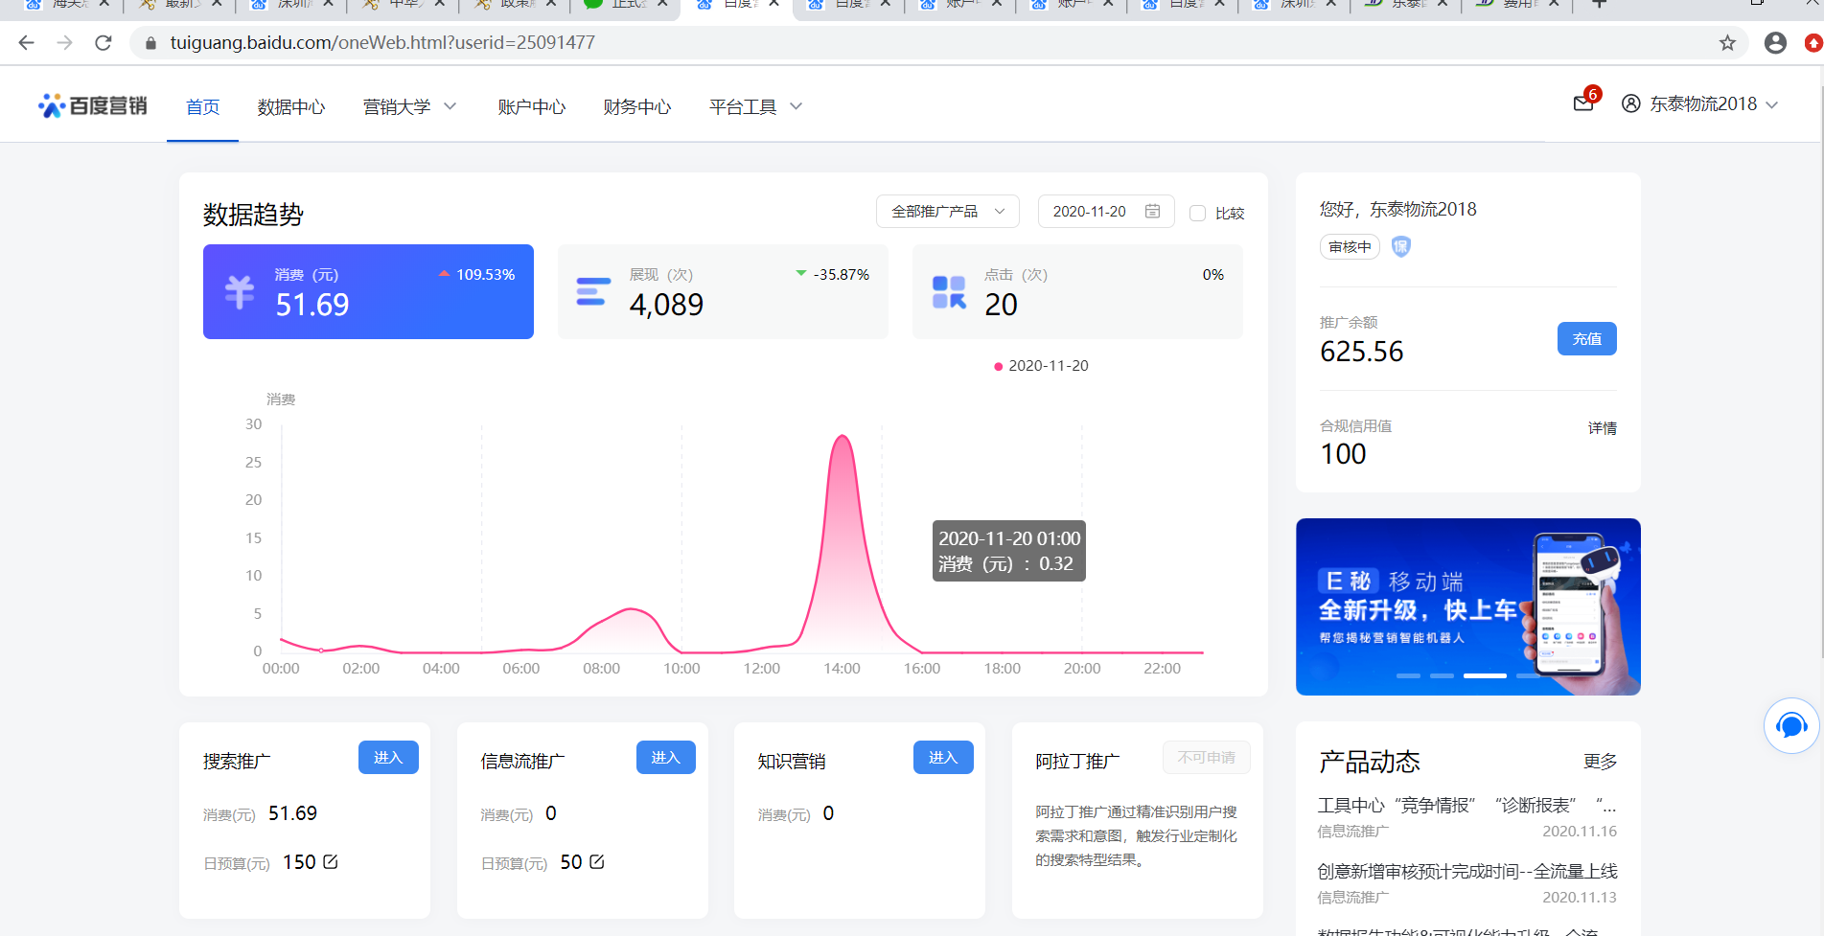Bookmark this page with the star icon
1824x936 pixels.
pyautogui.click(x=1727, y=42)
